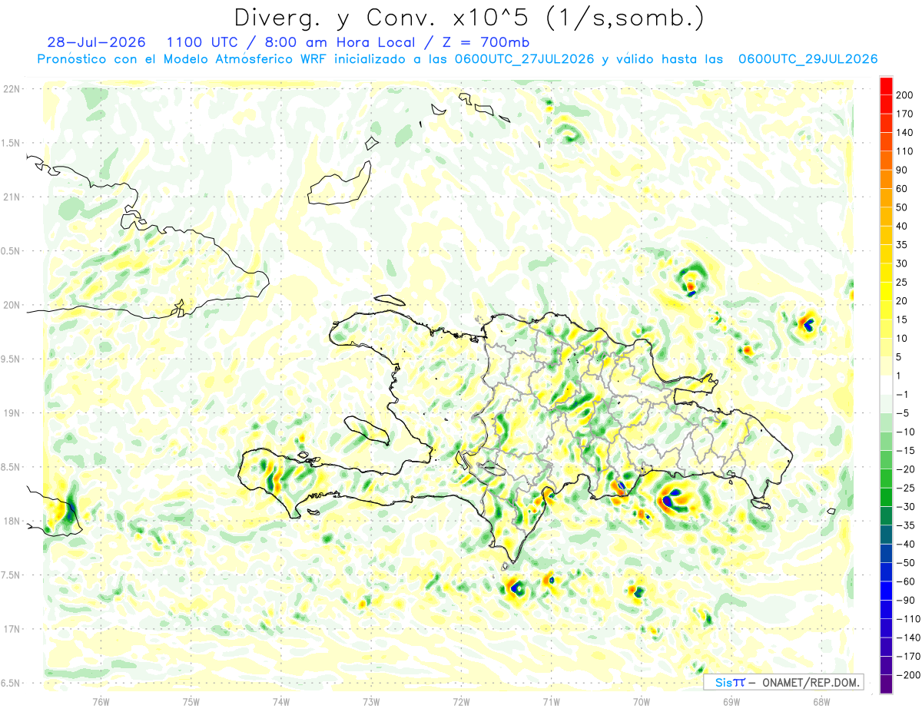
Task: Click the '19N' latitude label
Action: [12, 412]
